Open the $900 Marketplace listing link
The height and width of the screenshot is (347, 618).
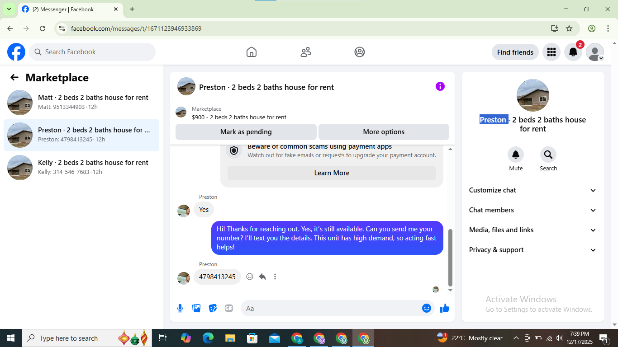[239, 117]
